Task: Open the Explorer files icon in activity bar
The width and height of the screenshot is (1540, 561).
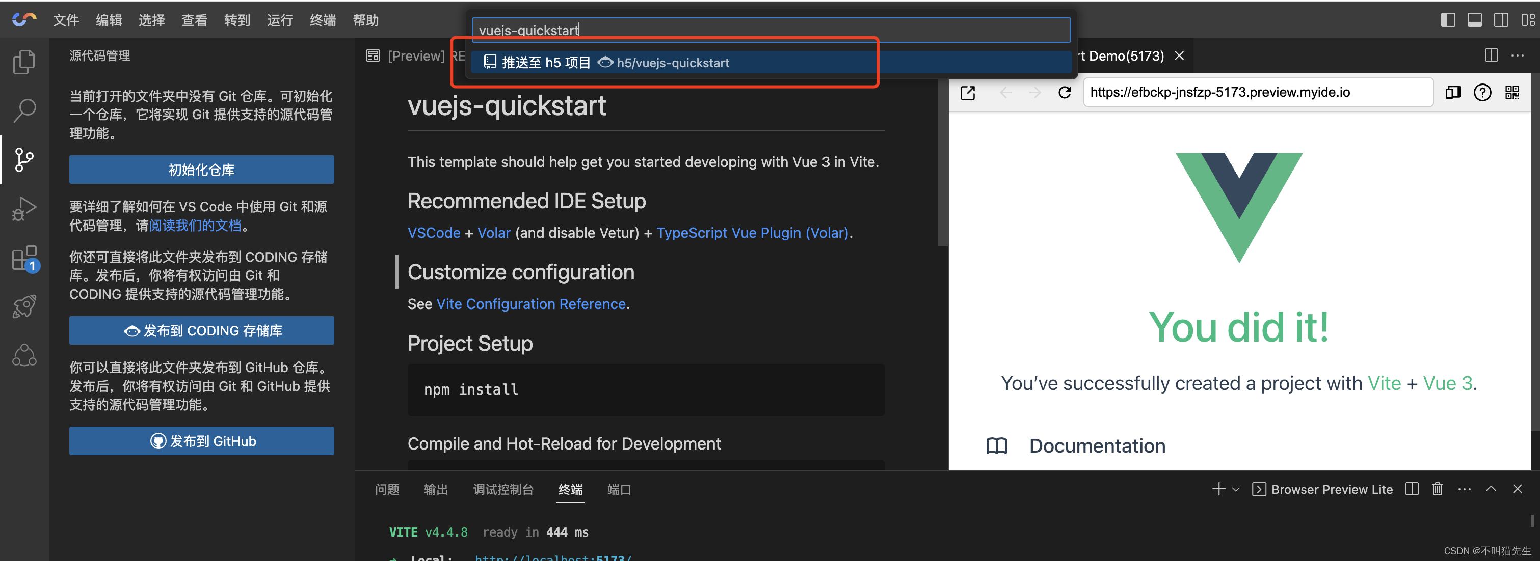Action: 24,62
